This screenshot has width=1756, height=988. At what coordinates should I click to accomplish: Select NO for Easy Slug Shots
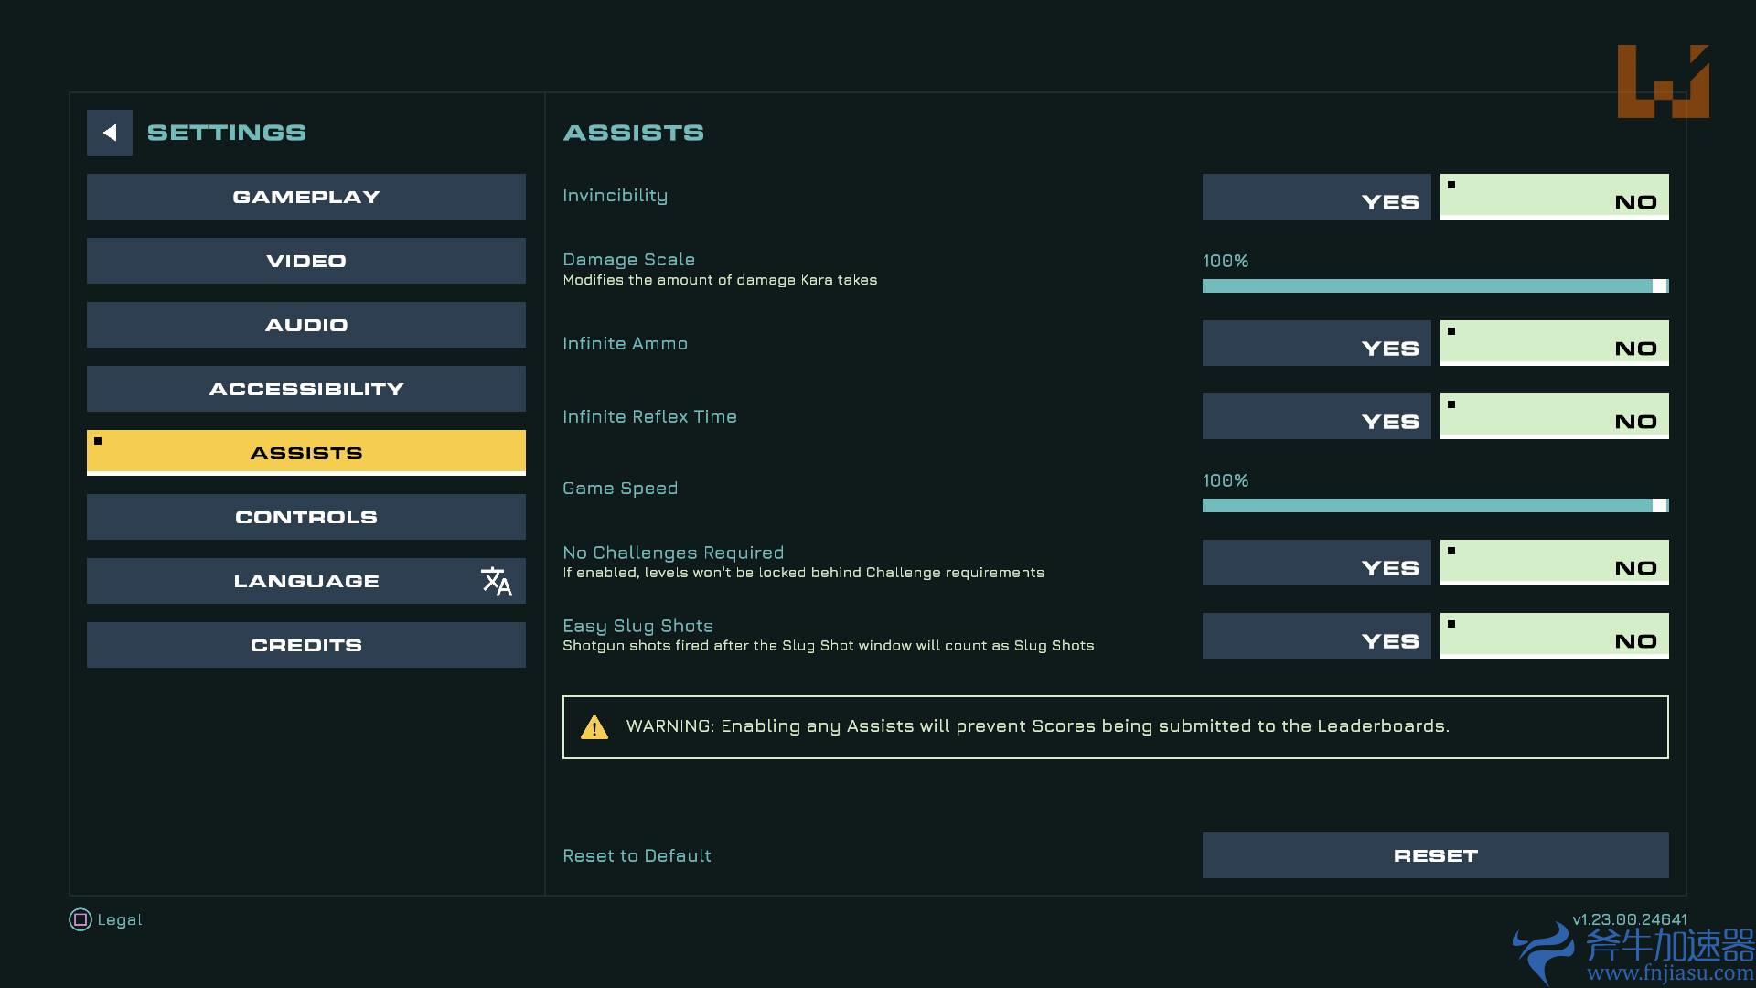pyautogui.click(x=1554, y=636)
